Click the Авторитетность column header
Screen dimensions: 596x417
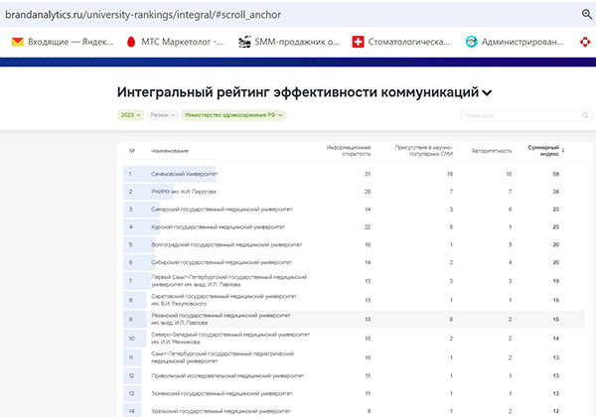(x=493, y=151)
